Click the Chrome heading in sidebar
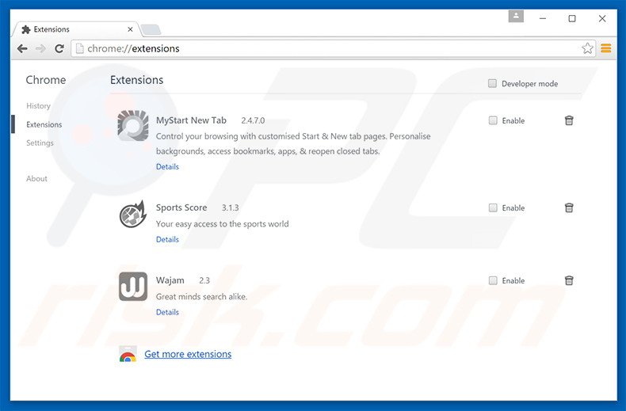The image size is (626, 411). pos(45,80)
